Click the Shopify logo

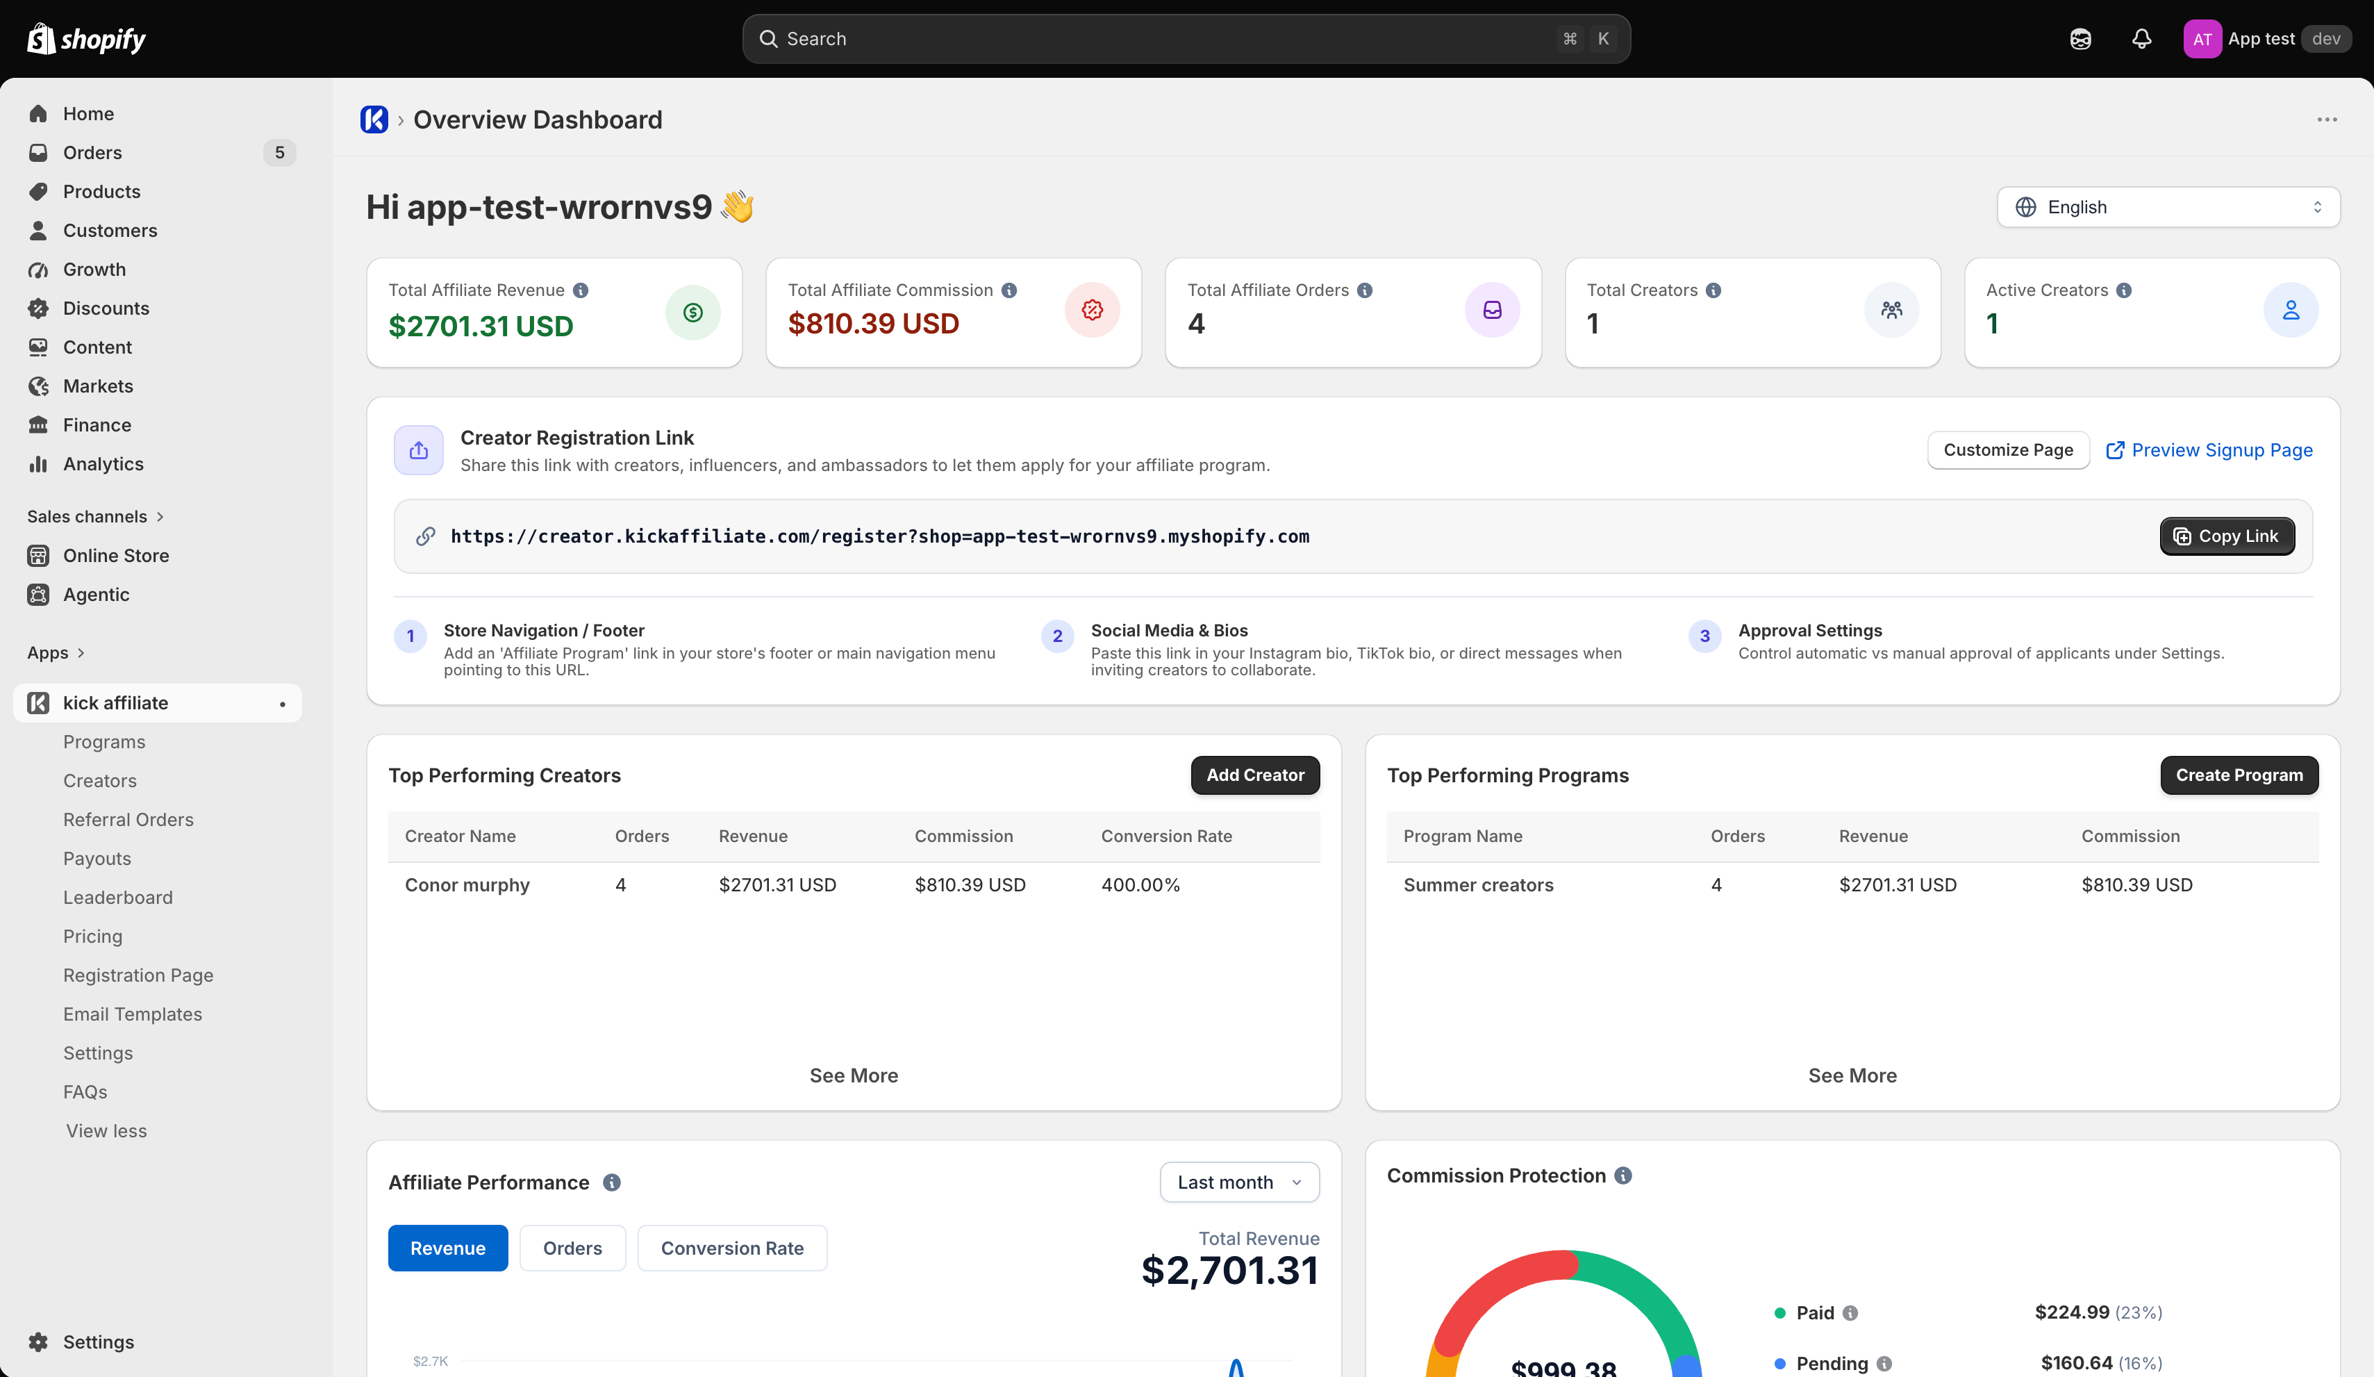coord(85,39)
